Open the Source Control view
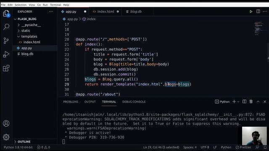The width and height of the screenshot is (269, 151). point(6,41)
